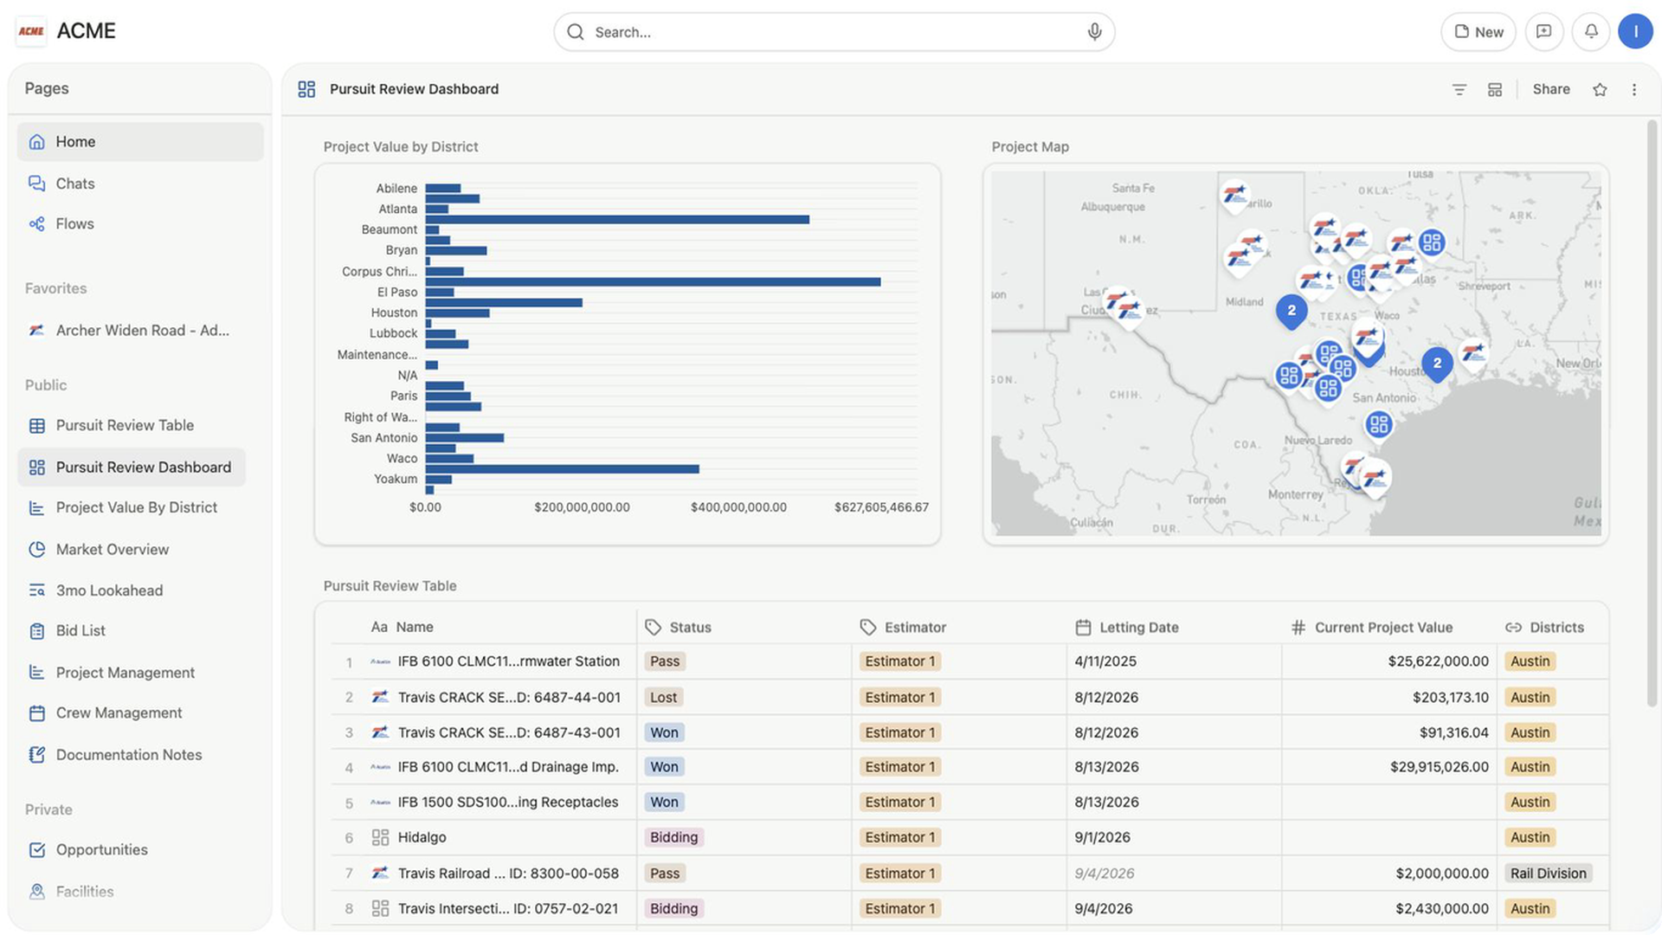This screenshot has height=935, width=1662.
Task: Click the Rail Division district tag
Action: coord(1549,873)
